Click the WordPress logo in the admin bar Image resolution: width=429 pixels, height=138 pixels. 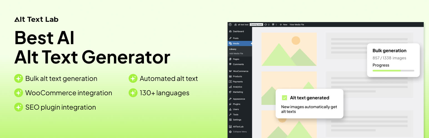(230, 25)
